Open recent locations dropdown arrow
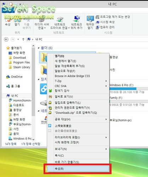Screen dimensions: 148x177 (x=18, y=39)
